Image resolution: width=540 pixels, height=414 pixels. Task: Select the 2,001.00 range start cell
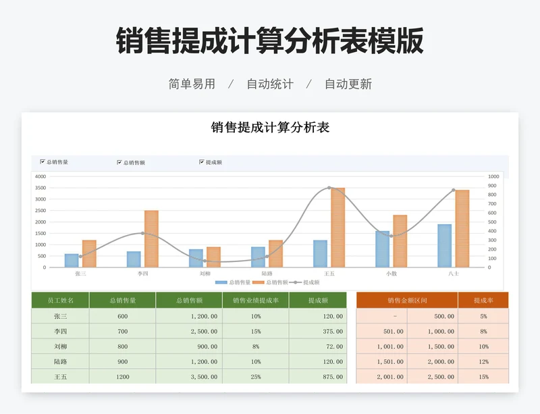tap(381, 376)
